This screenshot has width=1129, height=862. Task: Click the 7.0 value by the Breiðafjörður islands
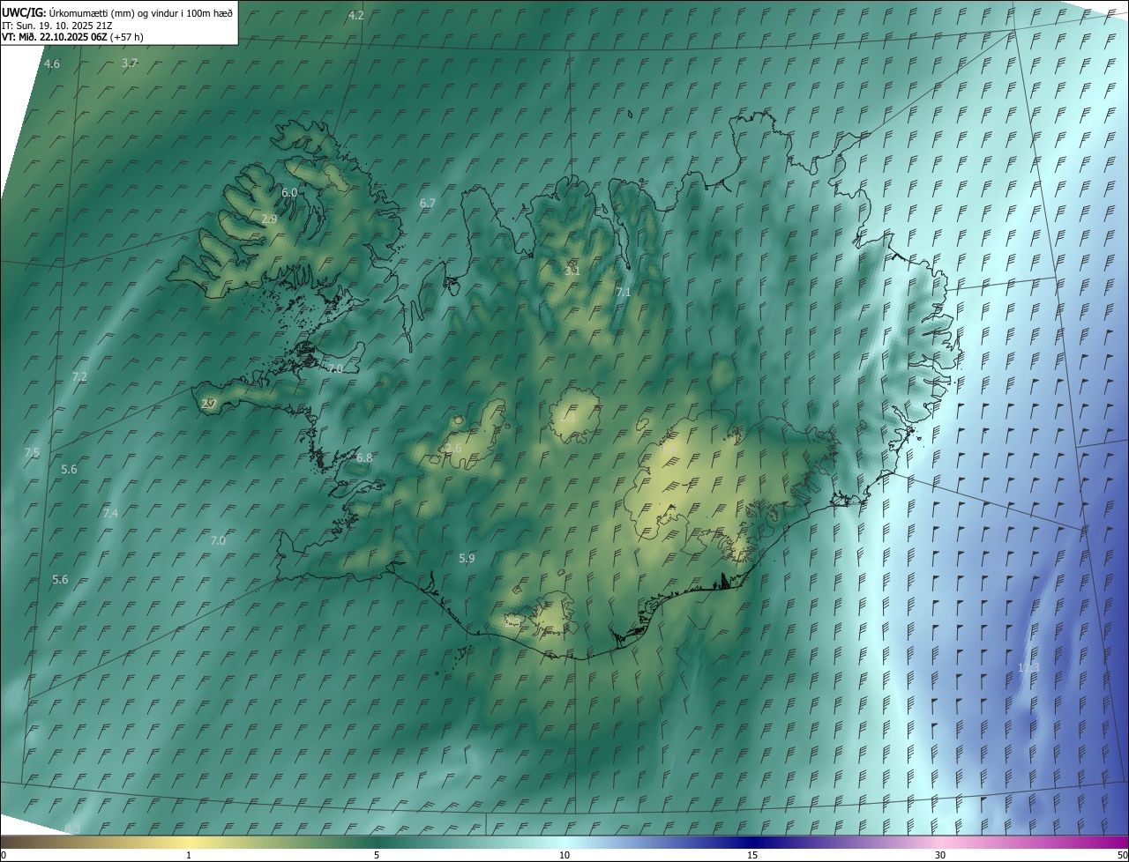click(334, 368)
